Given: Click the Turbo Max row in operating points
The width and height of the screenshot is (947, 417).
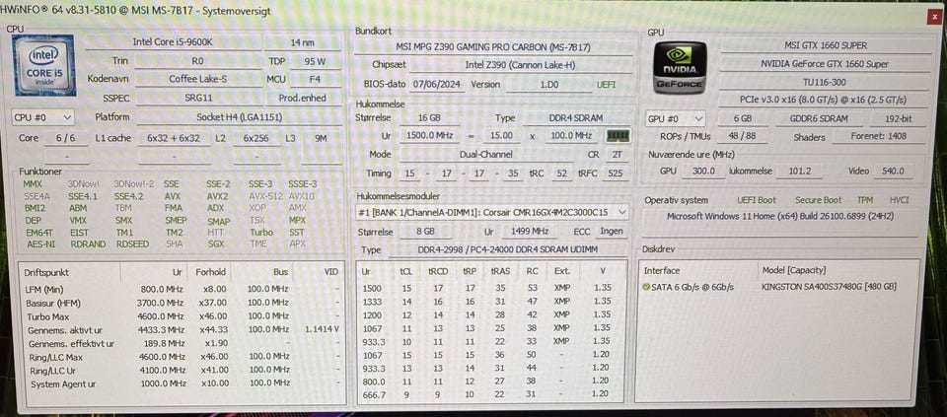Looking at the screenshot, I should pyautogui.click(x=182, y=316).
